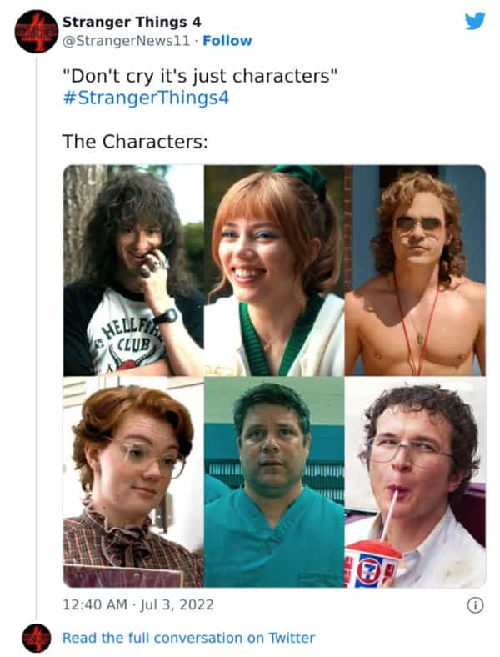Open the photo with the 7-Eleven Slurpee cup
This screenshot has height=657, width=500.
click(415, 482)
